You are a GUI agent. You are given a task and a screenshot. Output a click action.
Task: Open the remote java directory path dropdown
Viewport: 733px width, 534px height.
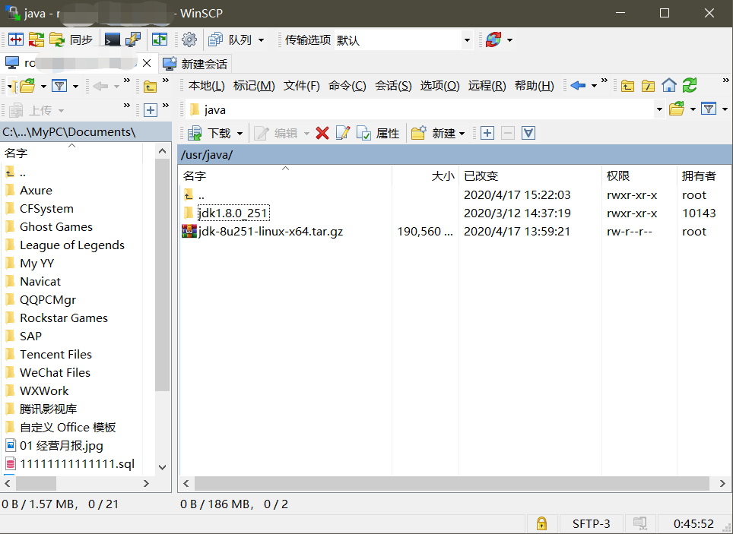click(x=659, y=110)
